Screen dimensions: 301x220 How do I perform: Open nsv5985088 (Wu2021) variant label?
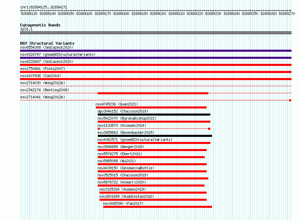coord(117,161)
